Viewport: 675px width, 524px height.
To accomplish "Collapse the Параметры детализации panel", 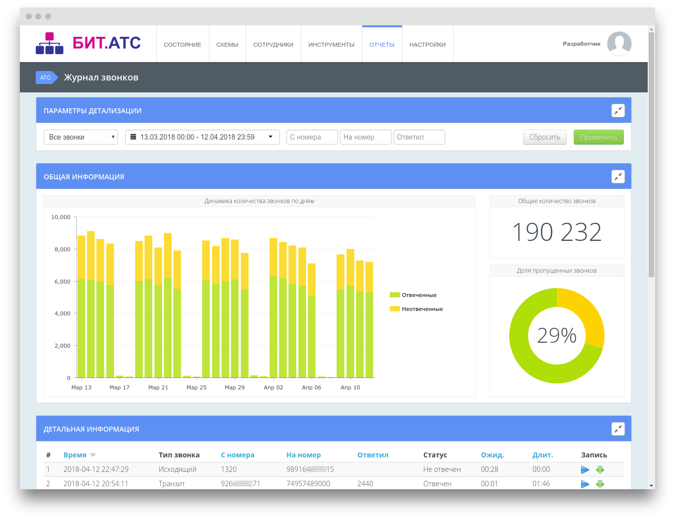I will coord(618,111).
